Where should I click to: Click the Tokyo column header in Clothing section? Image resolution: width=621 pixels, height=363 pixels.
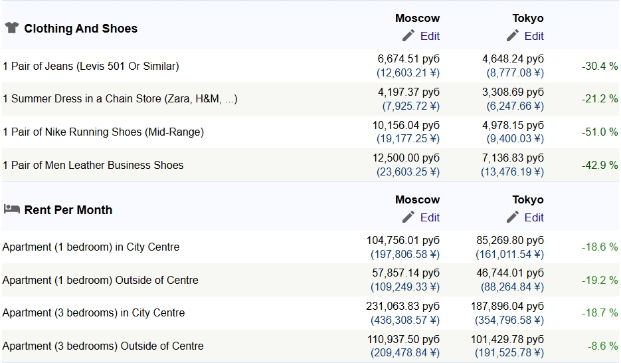click(x=528, y=18)
